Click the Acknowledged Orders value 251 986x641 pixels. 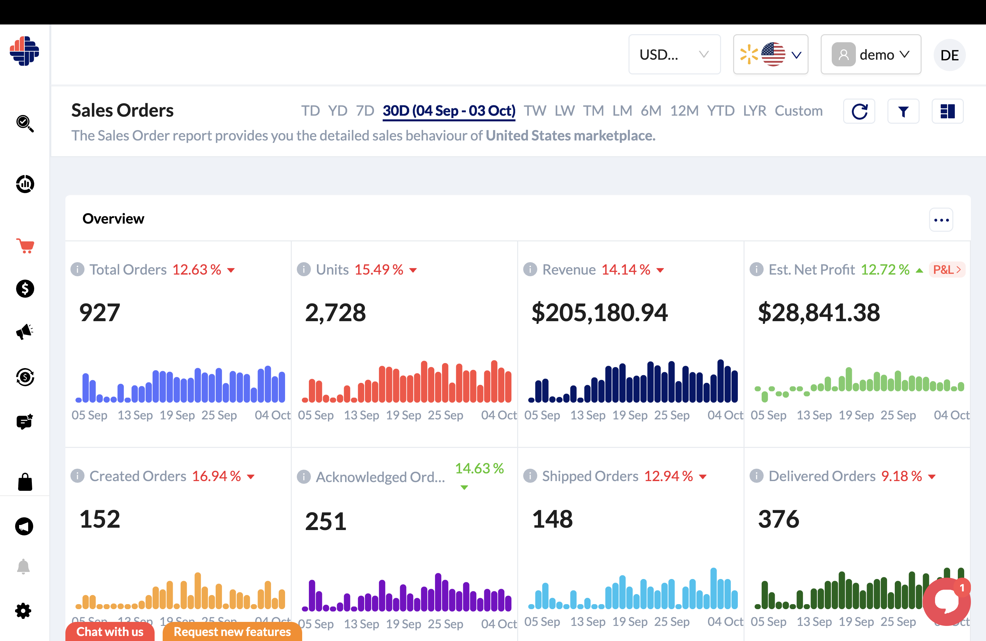pyautogui.click(x=326, y=521)
